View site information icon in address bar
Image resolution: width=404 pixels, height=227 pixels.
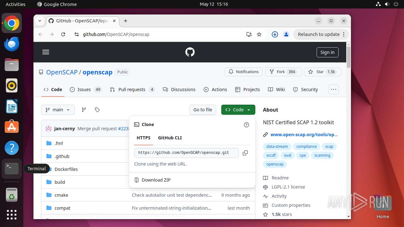[x=76, y=34]
